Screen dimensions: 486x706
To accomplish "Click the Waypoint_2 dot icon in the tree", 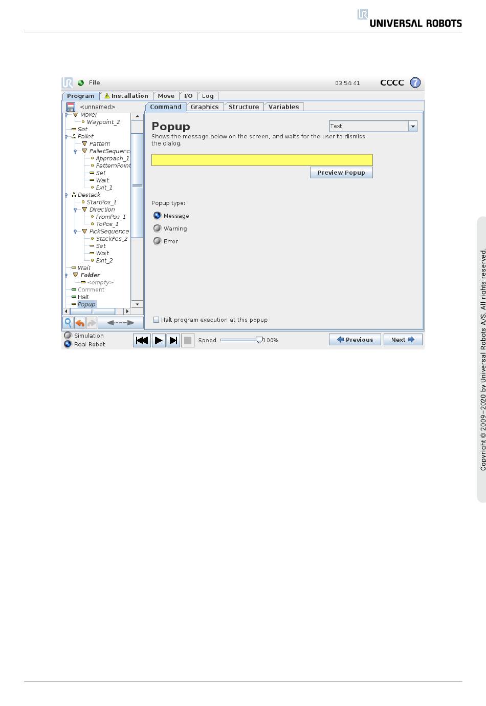I will tap(83, 122).
